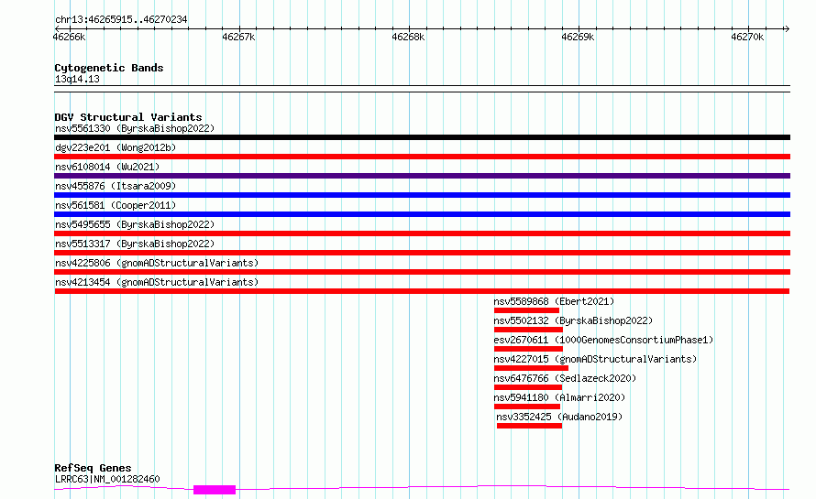The image size is (816, 499).
Task: Open nsv5941180 (Almarri2020) variant label
Action: pyautogui.click(x=559, y=397)
